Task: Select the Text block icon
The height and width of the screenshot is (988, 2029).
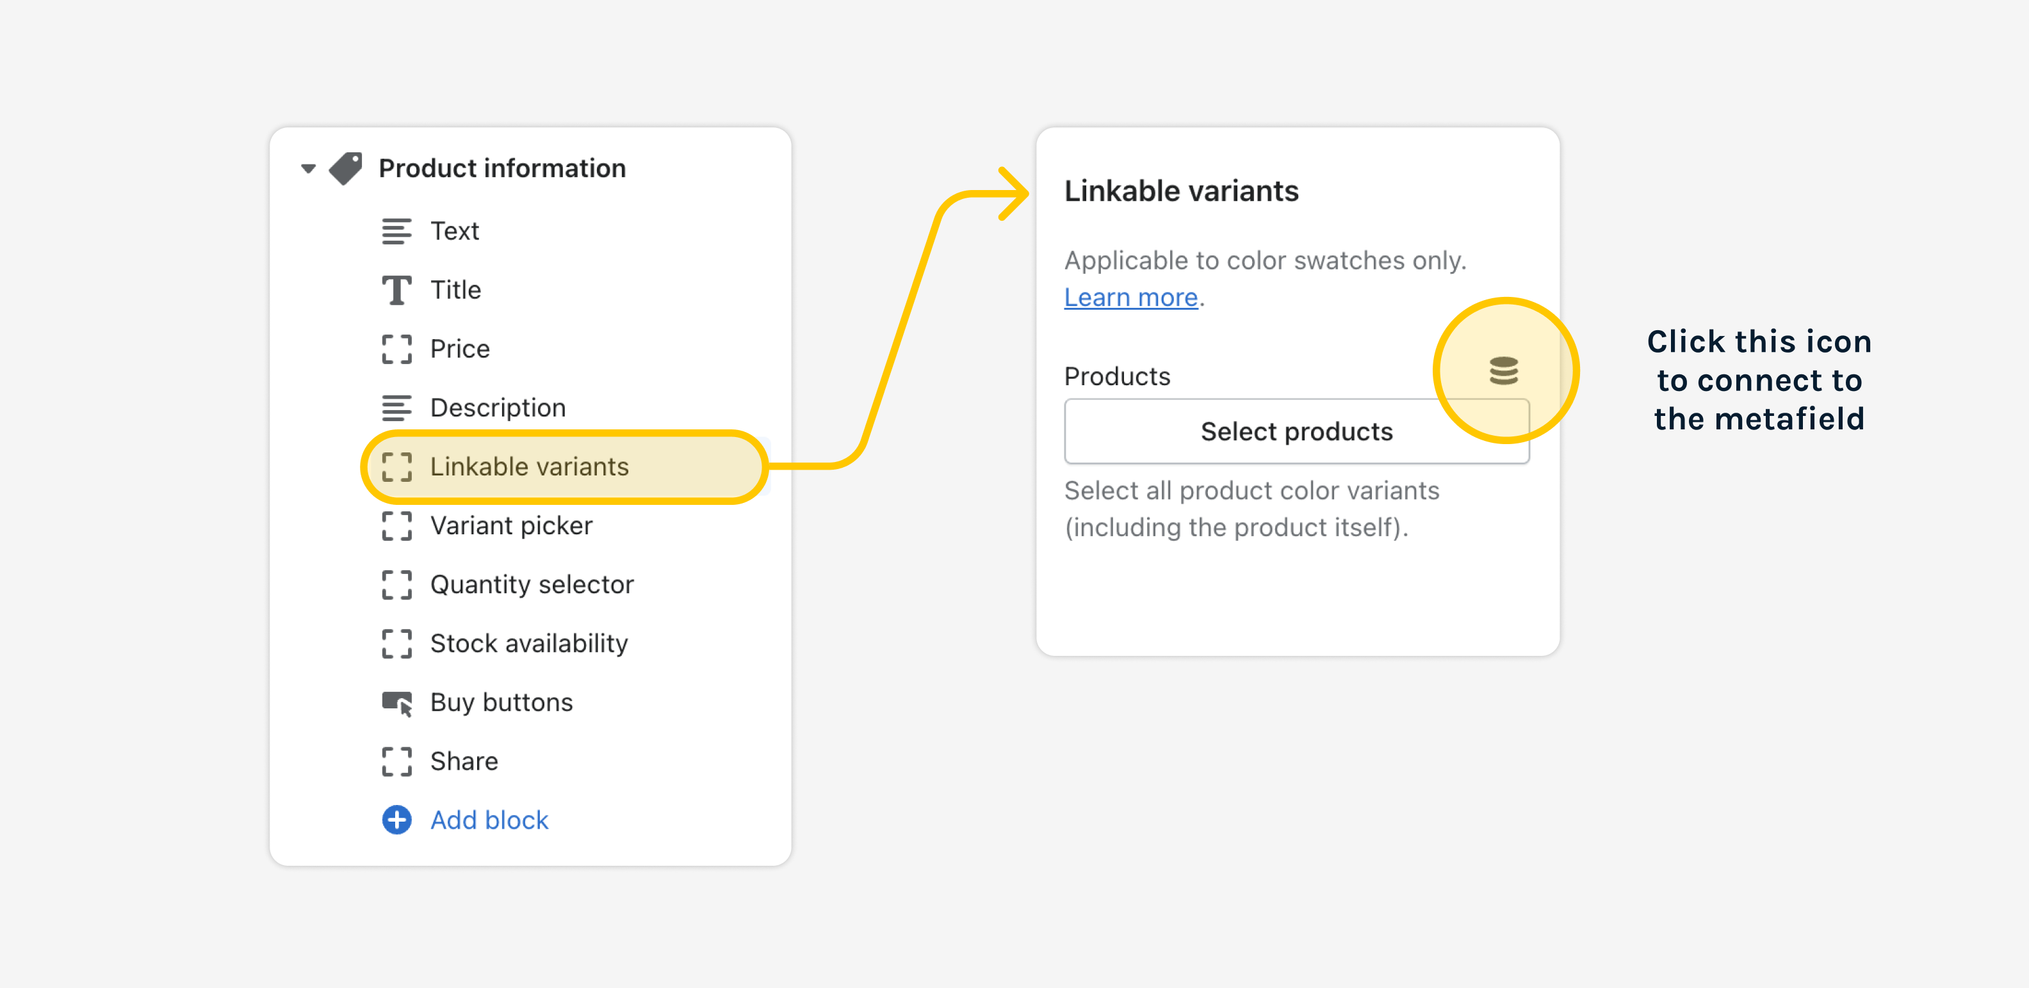Action: [396, 232]
